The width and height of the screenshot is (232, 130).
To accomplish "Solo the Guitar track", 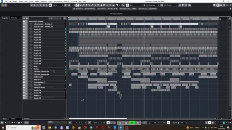I will click(x=32, y=69).
